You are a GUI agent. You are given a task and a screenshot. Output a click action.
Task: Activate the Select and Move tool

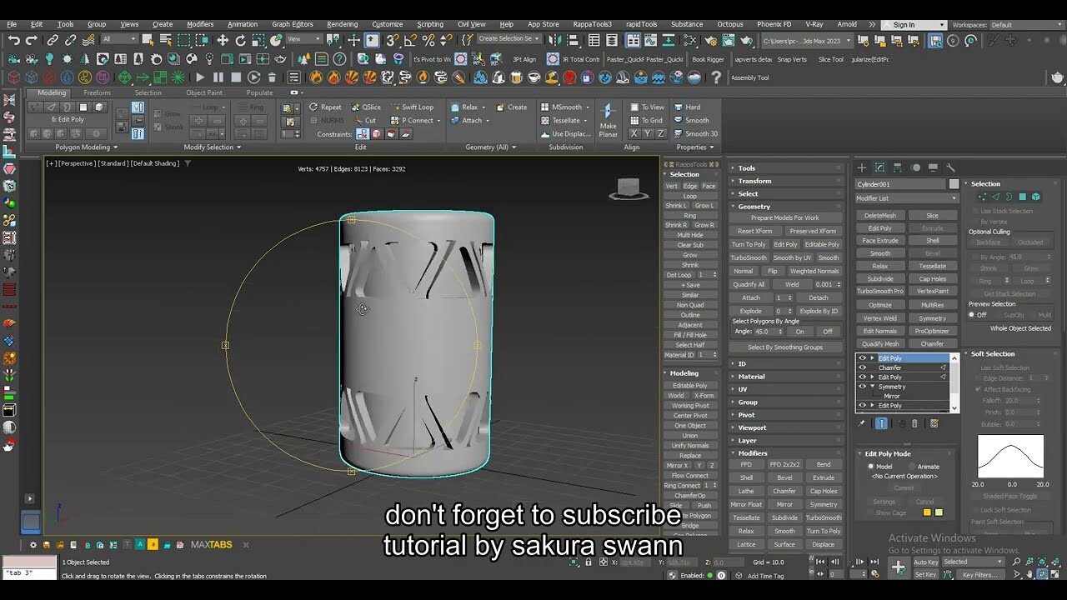(x=223, y=41)
